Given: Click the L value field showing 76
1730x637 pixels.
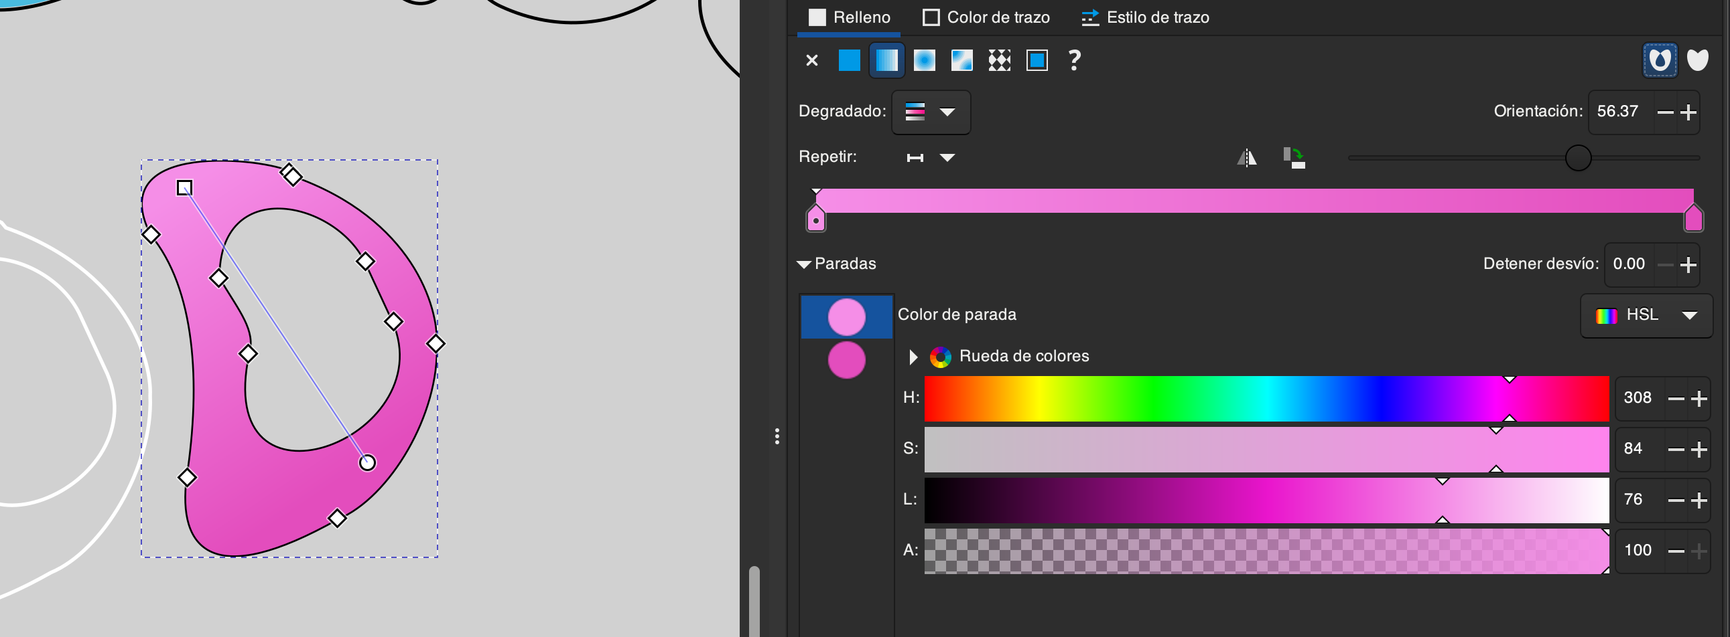Looking at the screenshot, I should [x=1639, y=500].
